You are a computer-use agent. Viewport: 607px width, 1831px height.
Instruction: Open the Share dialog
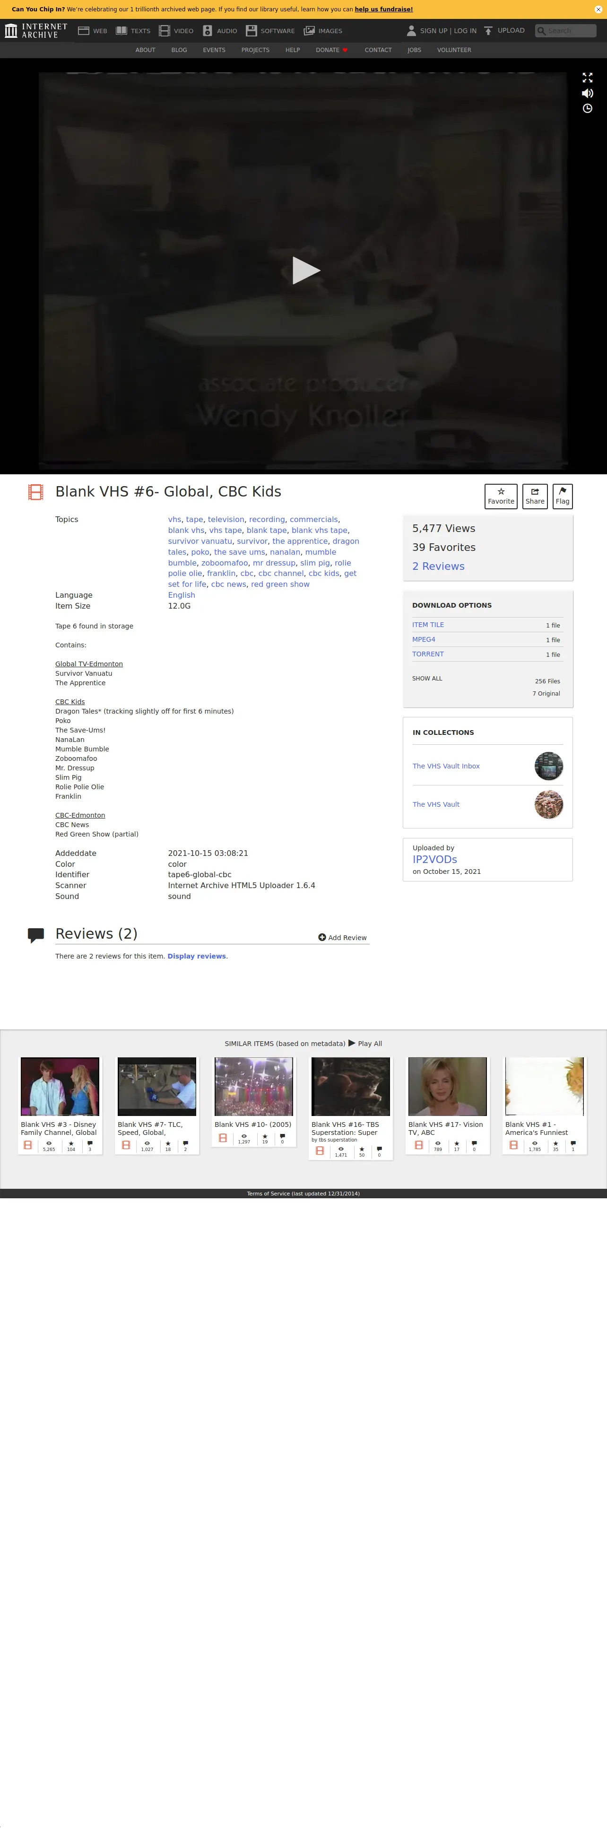tap(535, 496)
